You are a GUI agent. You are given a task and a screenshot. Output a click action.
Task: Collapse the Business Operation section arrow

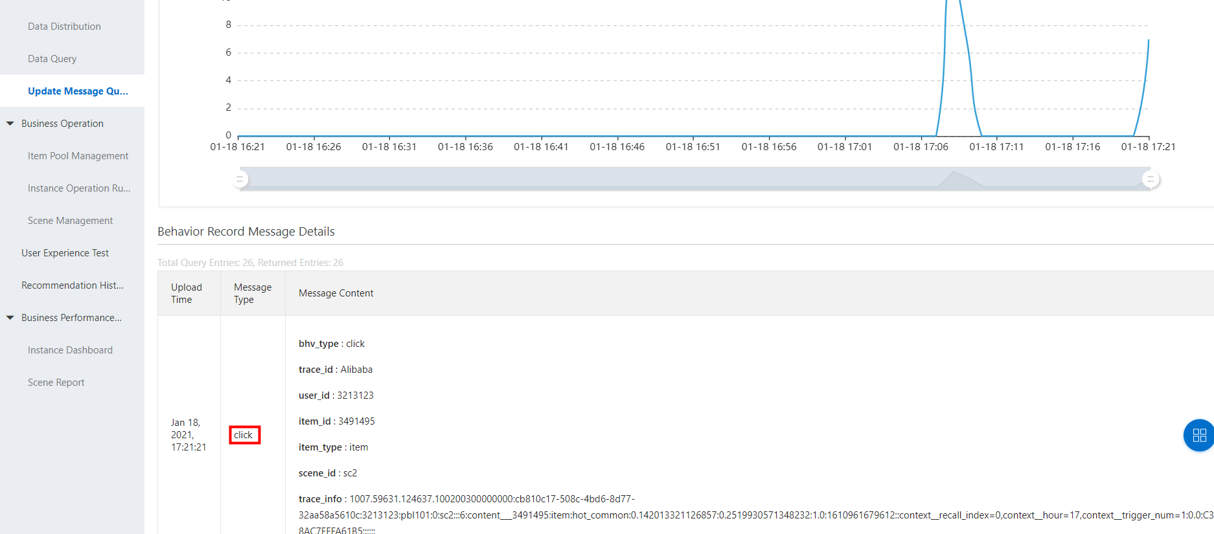tap(10, 124)
